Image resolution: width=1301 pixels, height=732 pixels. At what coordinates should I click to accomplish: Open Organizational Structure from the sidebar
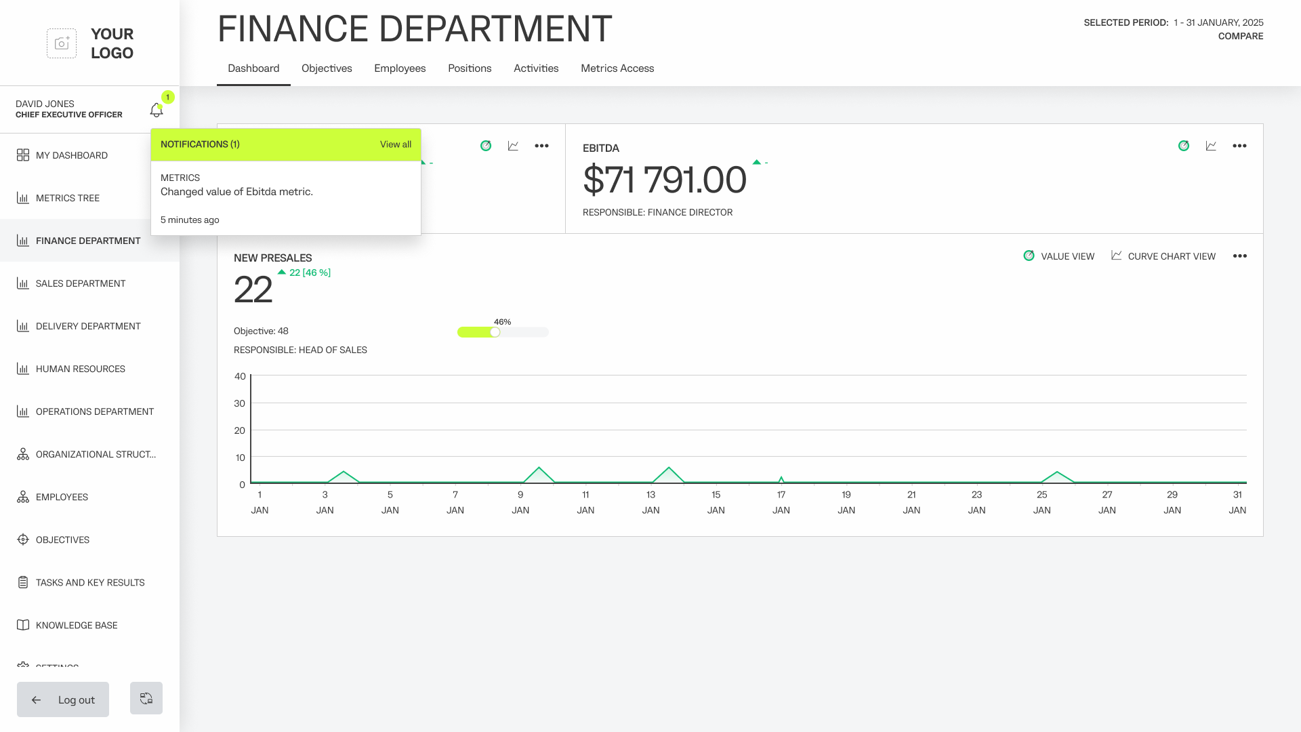95,454
